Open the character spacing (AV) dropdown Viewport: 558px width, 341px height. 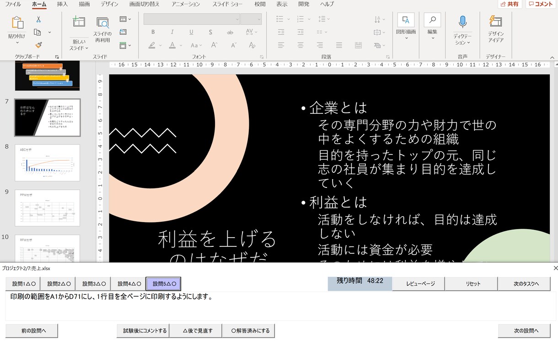[x=252, y=32]
